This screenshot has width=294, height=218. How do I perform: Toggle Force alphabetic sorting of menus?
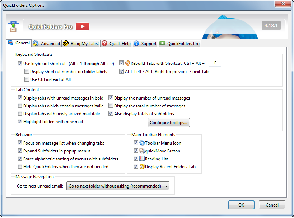click(x=20, y=159)
